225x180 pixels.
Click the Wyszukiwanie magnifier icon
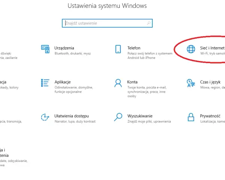(118, 117)
